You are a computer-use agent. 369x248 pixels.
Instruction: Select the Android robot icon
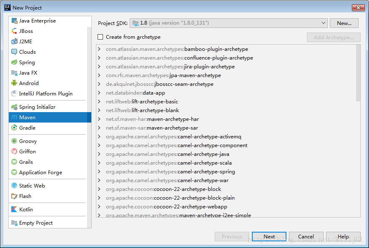pyautogui.click(x=14, y=83)
